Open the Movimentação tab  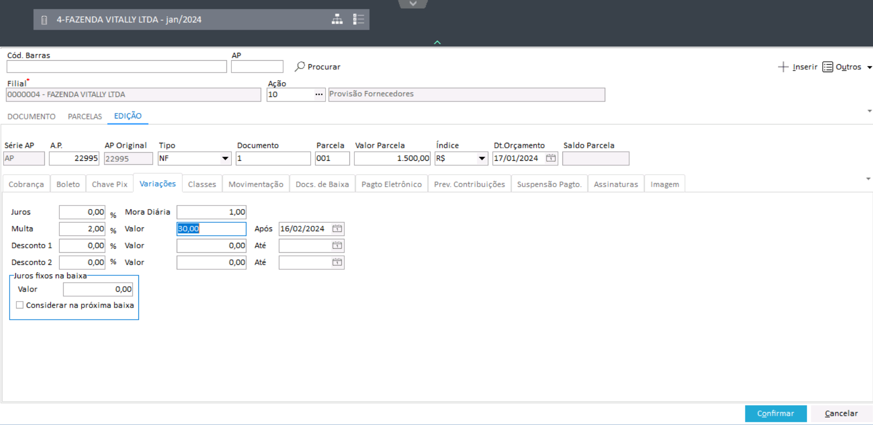tap(255, 184)
